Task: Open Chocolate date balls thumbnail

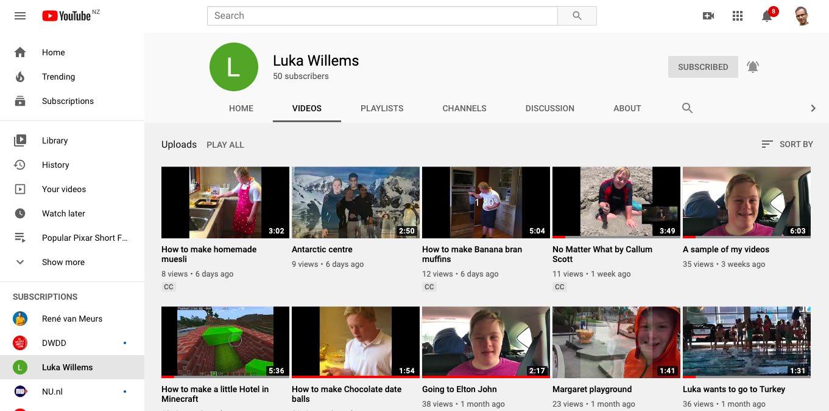Action: pos(356,342)
